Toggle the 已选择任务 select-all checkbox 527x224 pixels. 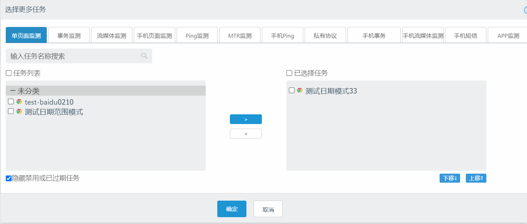coord(289,73)
